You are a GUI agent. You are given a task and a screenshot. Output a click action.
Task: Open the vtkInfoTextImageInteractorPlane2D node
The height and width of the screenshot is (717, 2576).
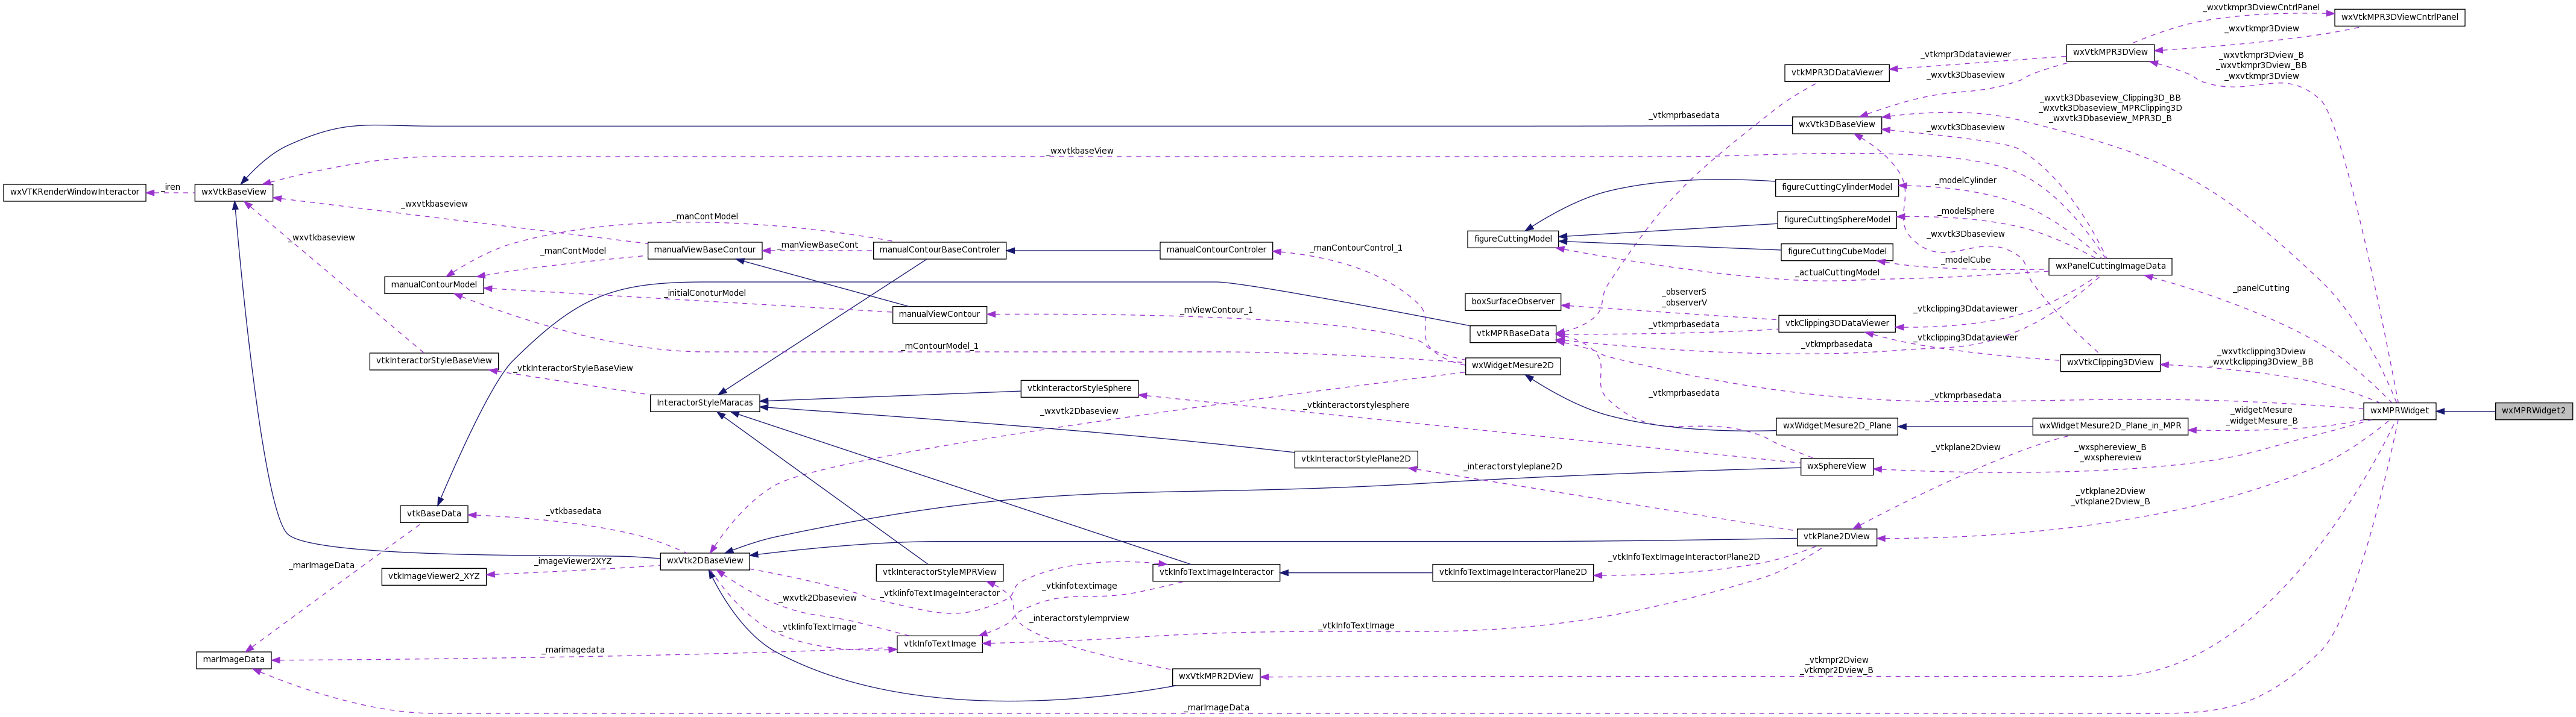tap(1513, 573)
